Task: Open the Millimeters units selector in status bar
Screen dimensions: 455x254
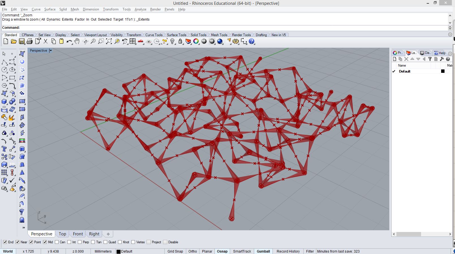Action: 103,251
